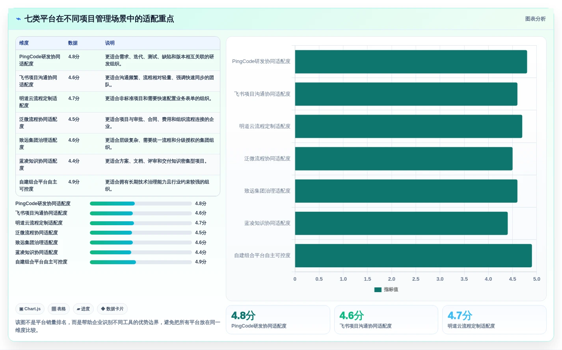Click the x-axis tick 5.0
The image size is (562, 350).
pos(536,279)
